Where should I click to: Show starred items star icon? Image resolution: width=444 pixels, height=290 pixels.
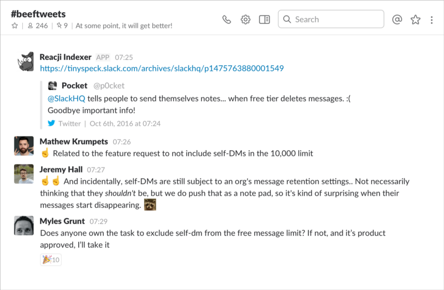(x=415, y=19)
